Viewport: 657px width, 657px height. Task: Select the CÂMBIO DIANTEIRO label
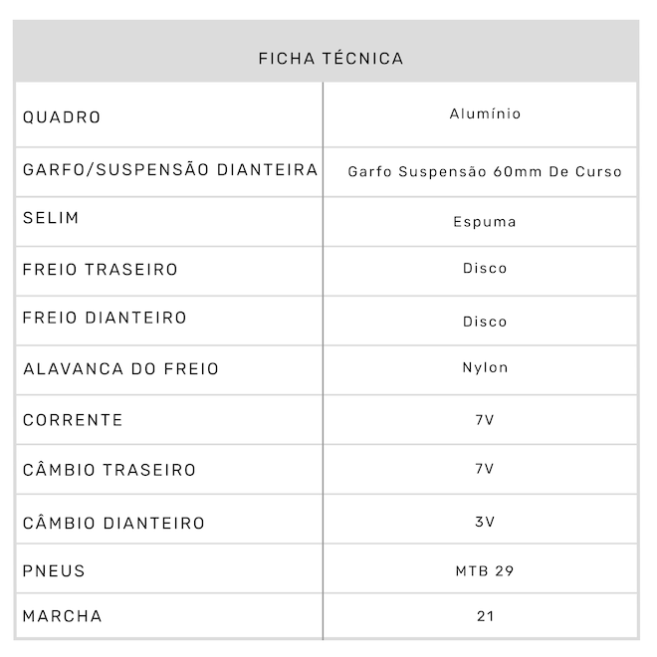(113, 523)
